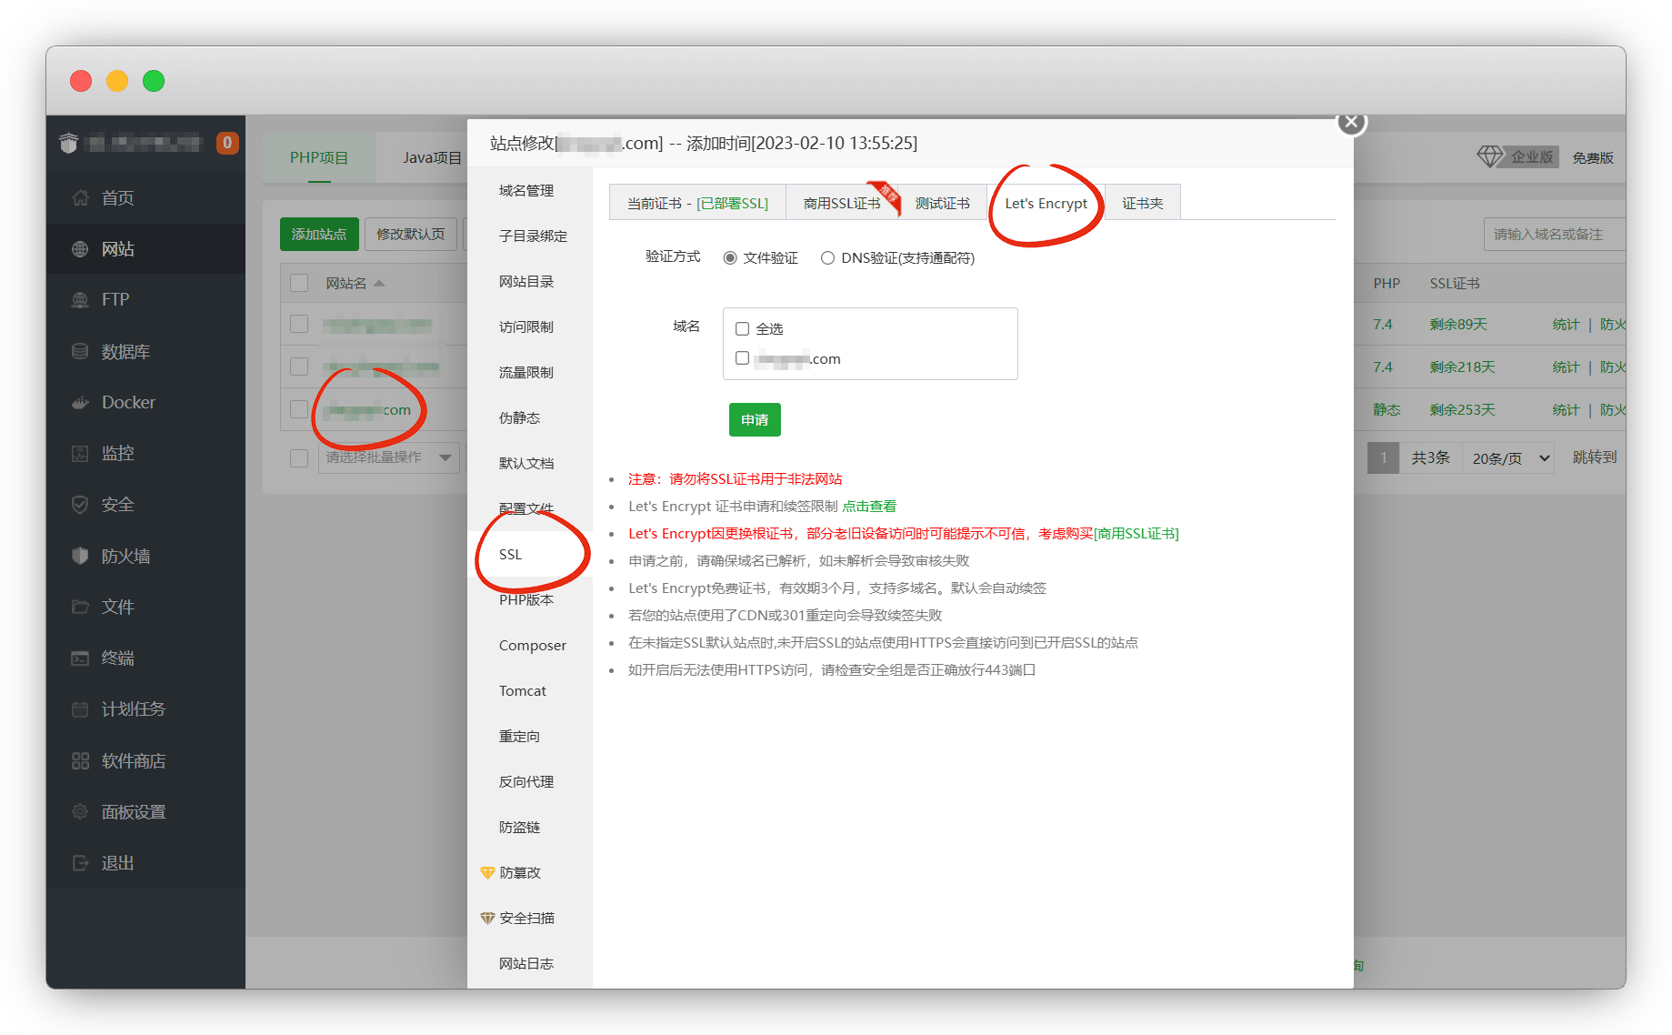Image resolution: width=1672 pixels, height=1035 pixels.
Task: Sort by website name column arrow
Action: (x=379, y=284)
